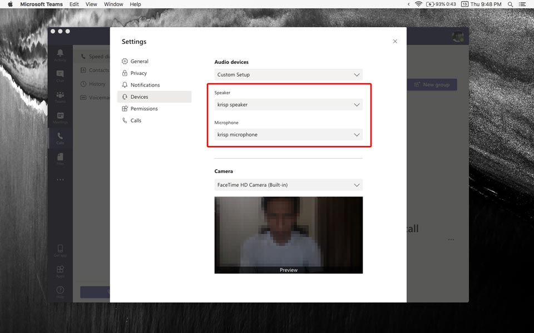
Task: Open Meetings in the Teams sidebar
Action: tap(60, 118)
